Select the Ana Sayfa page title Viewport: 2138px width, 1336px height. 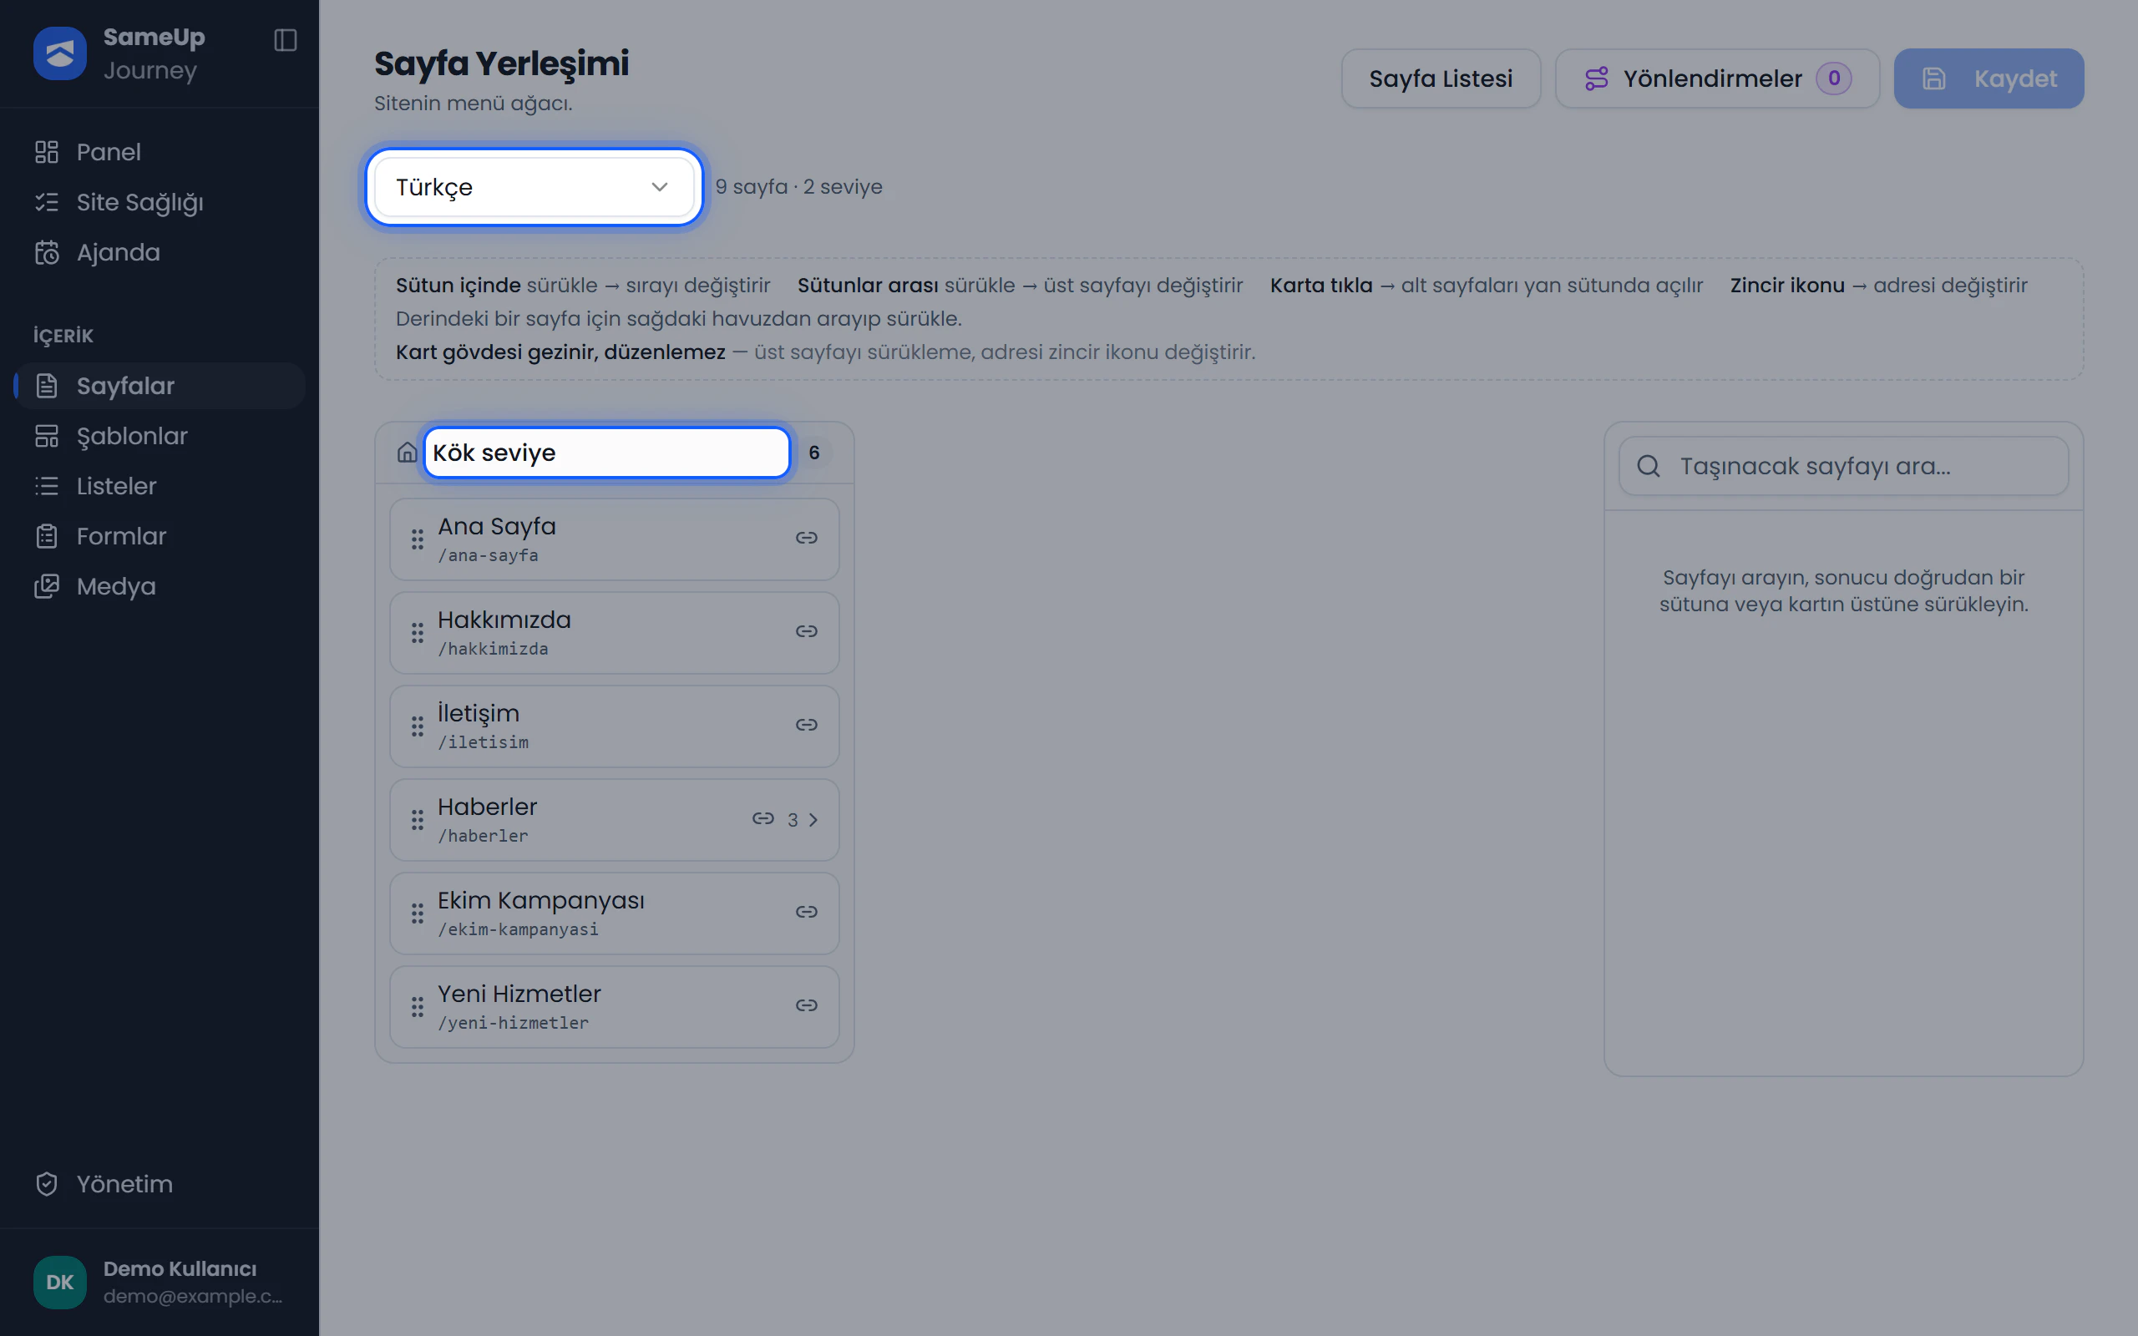pyautogui.click(x=497, y=527)
